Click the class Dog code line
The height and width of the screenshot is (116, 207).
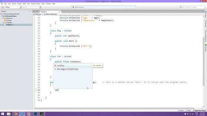[61, 31]
